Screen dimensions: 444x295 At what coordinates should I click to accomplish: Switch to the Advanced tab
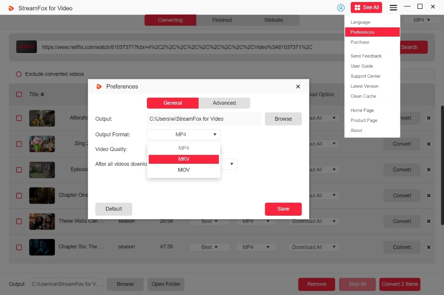224,103
